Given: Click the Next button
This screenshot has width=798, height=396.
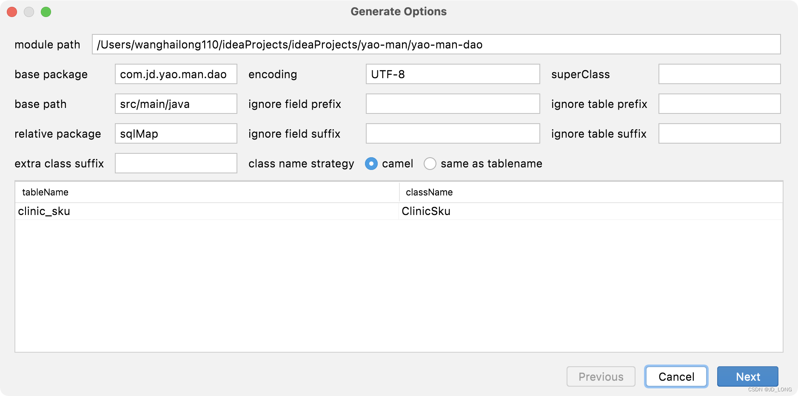Looking at the screenshot, I should [x=748, y=376].
